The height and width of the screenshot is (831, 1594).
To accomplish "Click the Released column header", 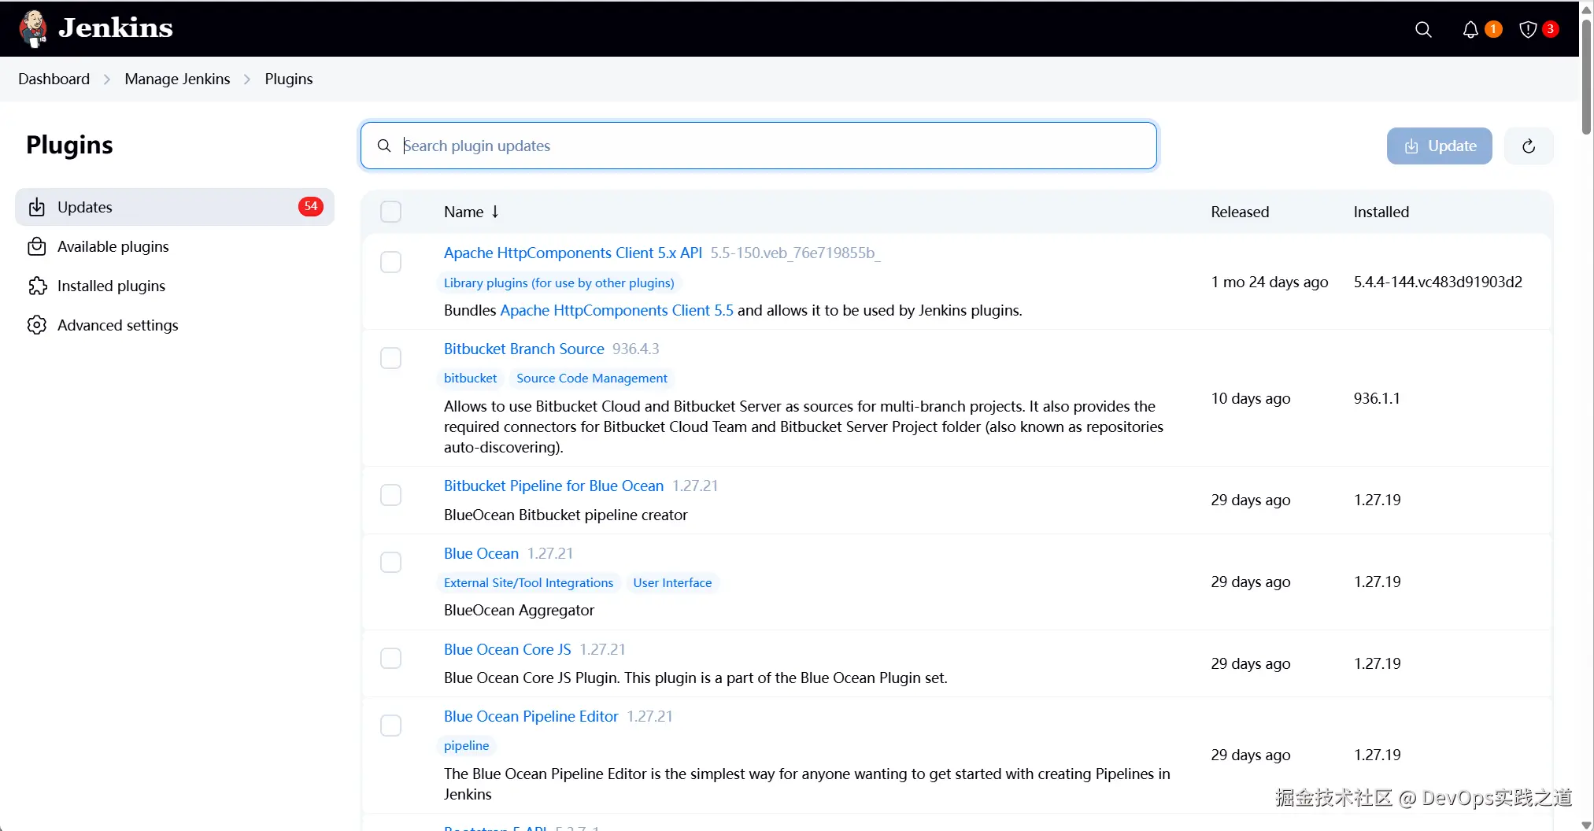I will coord(1240,212).
